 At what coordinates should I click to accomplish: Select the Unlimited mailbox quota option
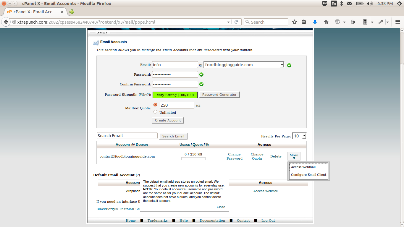click(x=155, y=112)
